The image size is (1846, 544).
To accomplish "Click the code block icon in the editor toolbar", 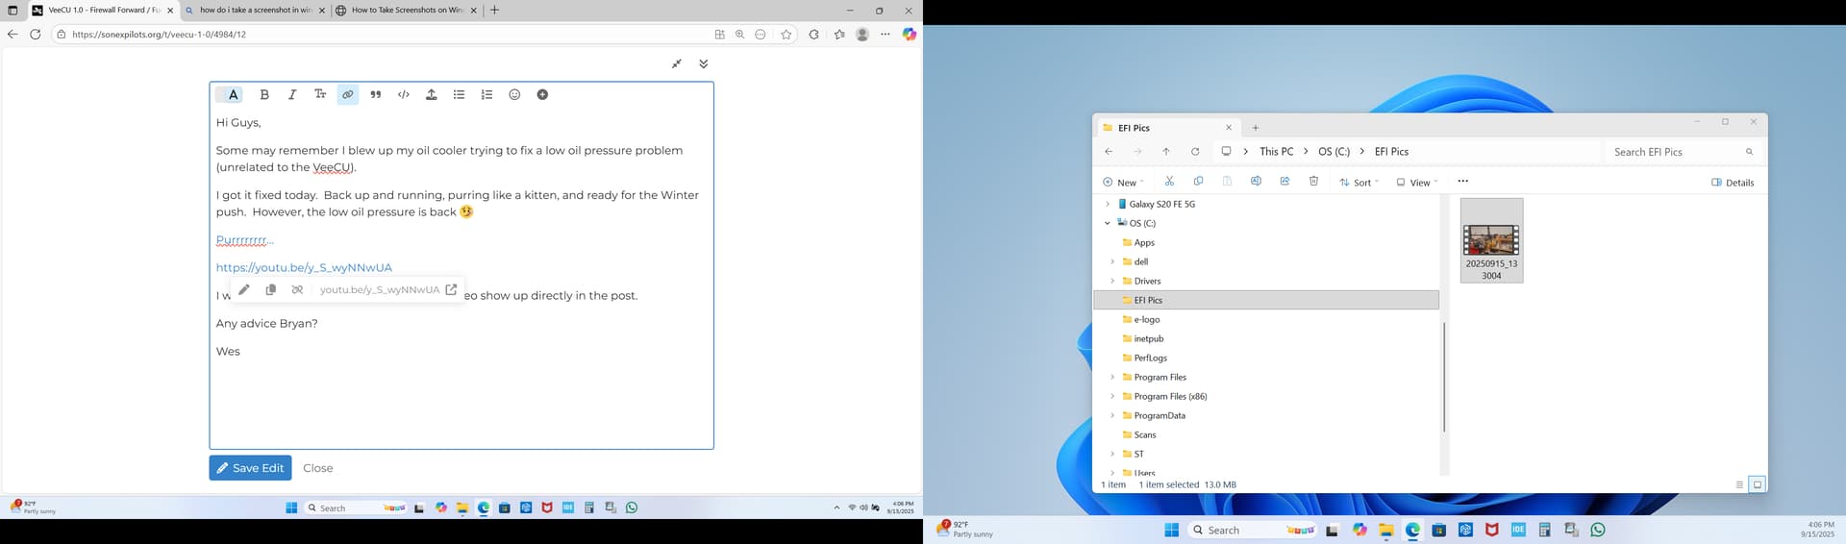I will pyautogui.click(x=404, y=95).
